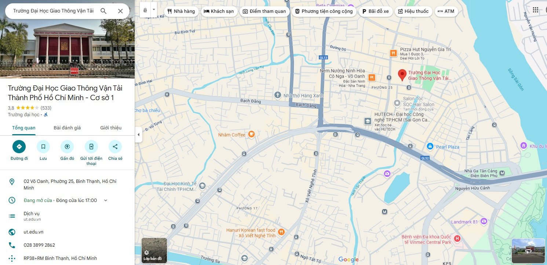Open the ut.edu.vn website link
The height and width of the screenshot is (265, 547).
point(34,232)
